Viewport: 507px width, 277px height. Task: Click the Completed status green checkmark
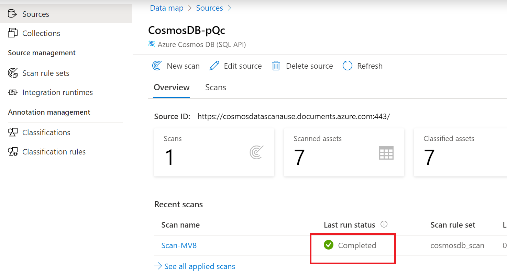(329, 245)
